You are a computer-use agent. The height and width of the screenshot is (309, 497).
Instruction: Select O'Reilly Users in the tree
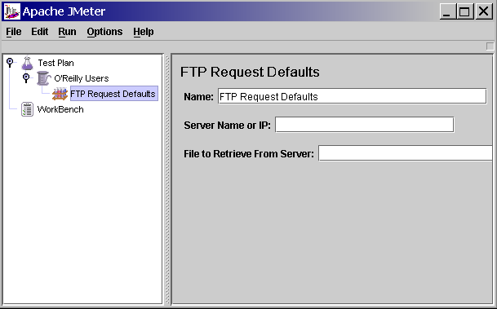82,78
